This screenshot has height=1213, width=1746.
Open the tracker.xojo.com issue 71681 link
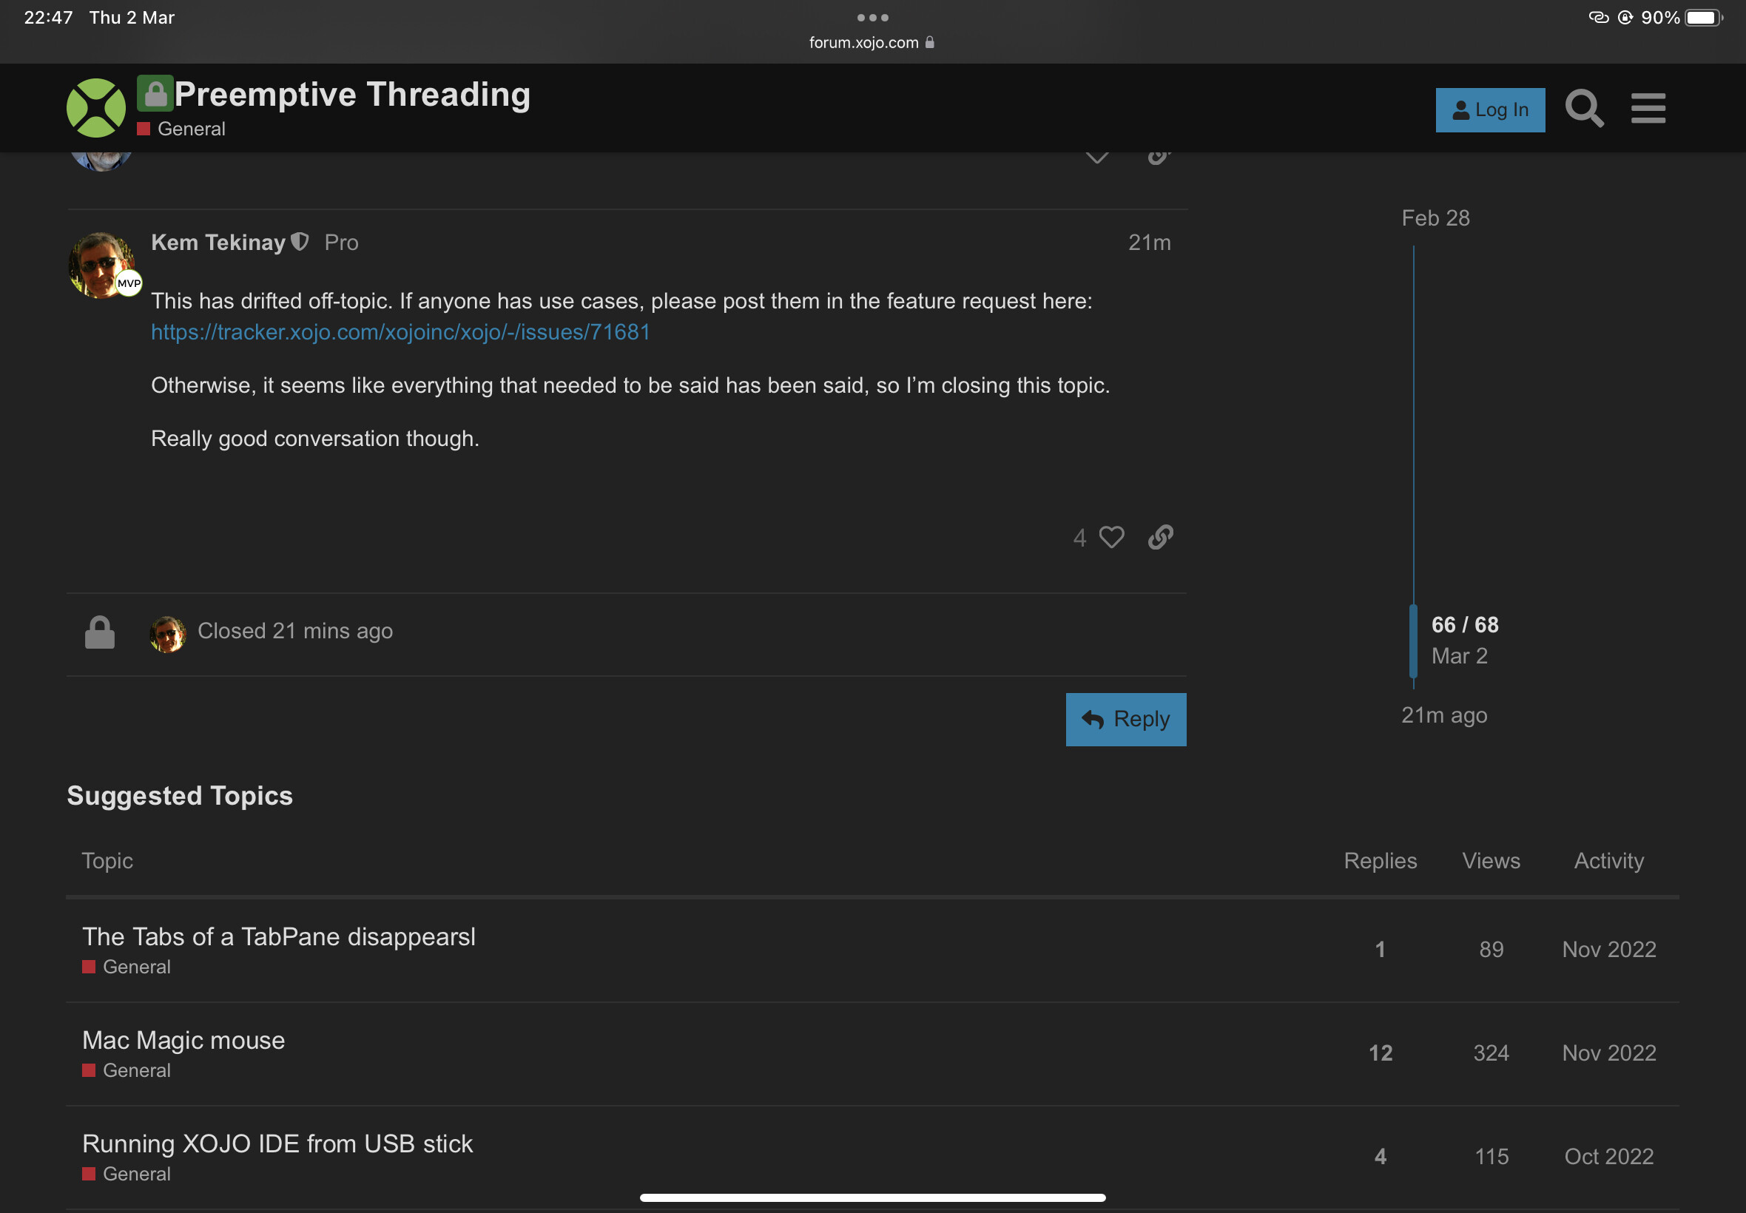[x=400, y=332]
